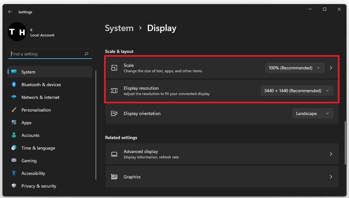Viewport: 349px width, 198px height.
Task: Open the Display orientation Landscape dropdown
Action: tap(313, 113)
